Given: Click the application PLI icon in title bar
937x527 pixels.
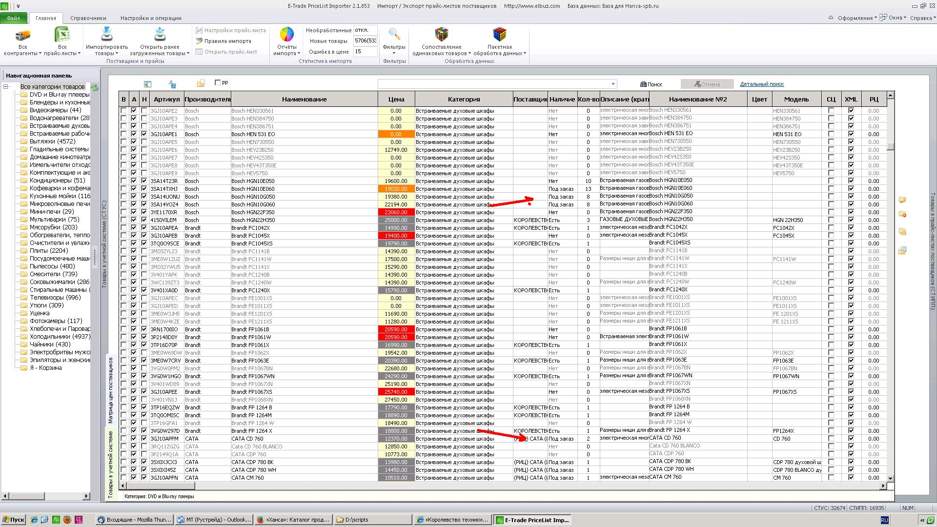Looking at the screenshot, I should click(x=4, y=6).
